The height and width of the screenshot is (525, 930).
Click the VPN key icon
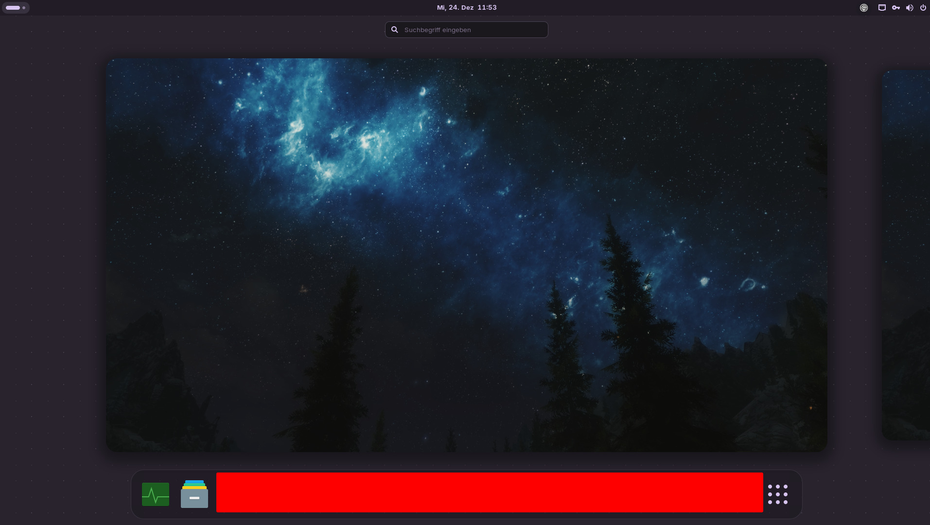pos(895,8)
